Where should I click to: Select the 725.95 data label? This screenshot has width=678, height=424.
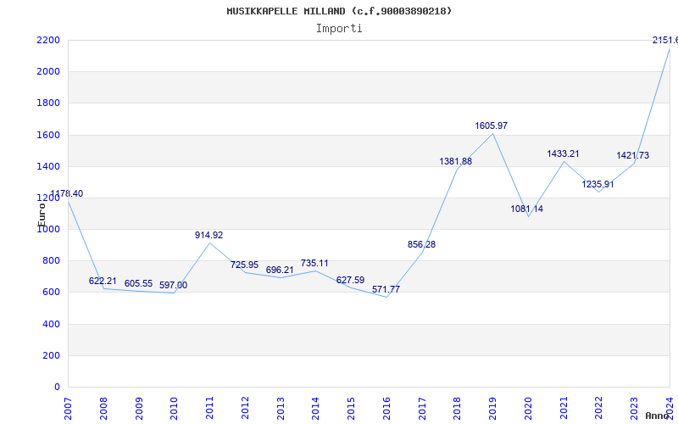coord(244,265)
